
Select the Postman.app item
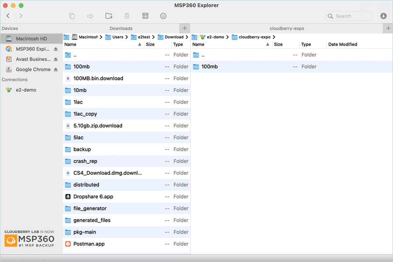click(89, 244)
